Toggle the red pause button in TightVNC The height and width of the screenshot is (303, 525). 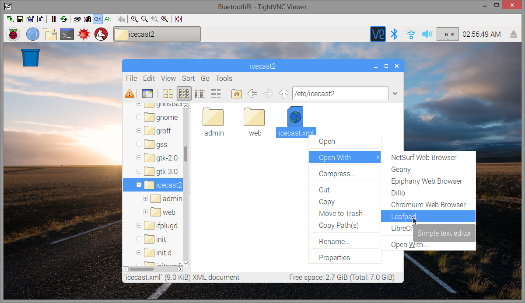(x=54, y=19)
